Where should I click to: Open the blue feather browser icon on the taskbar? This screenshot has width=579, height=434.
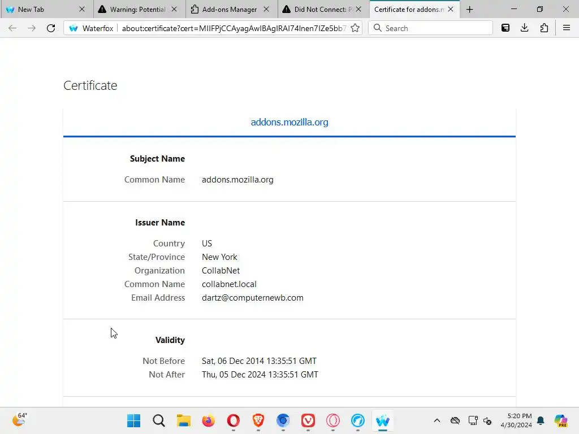(358, 420)
